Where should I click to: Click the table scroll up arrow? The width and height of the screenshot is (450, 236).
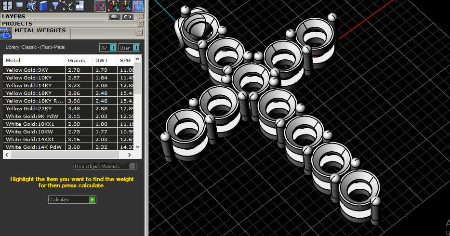[x=137, y=59]
